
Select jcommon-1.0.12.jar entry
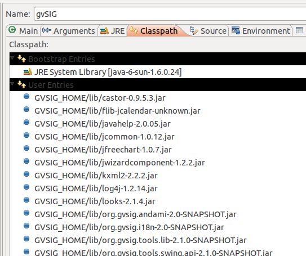[104, 137]
